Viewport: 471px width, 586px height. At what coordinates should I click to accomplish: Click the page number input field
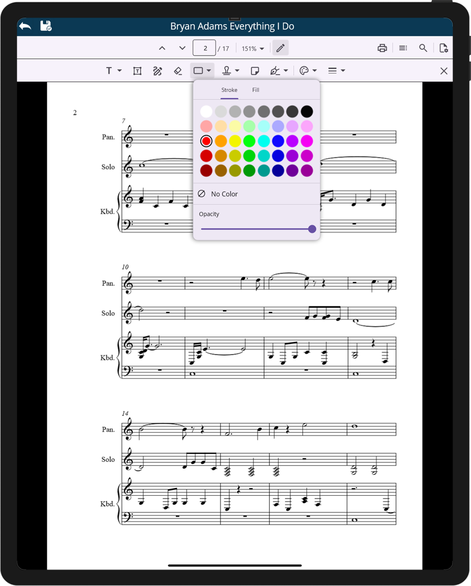204,48
